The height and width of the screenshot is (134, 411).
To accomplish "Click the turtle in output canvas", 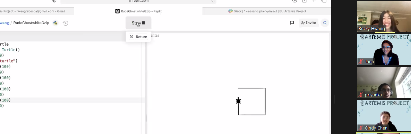I will (238, 101).
